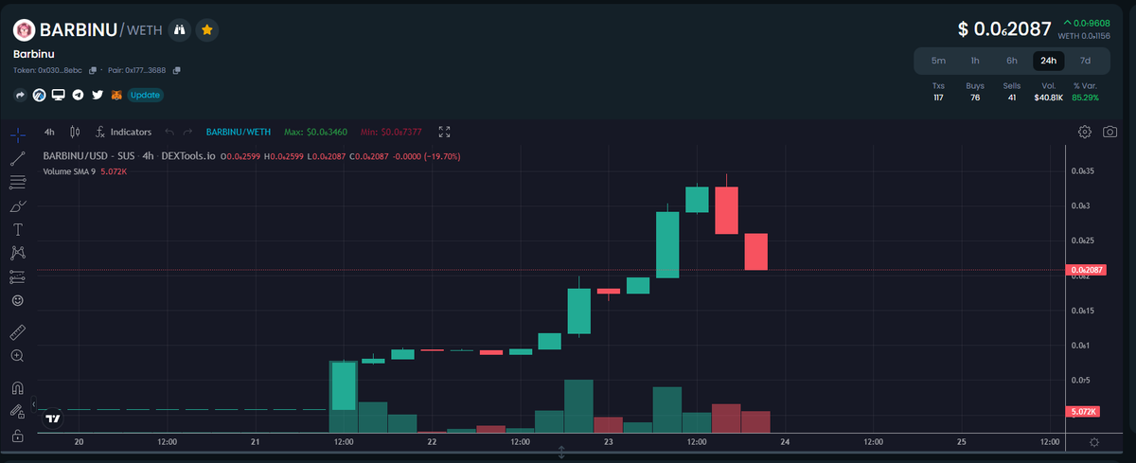Image resolution: width=1136 pixels, height=463 pixels.
Task: Select the trend line drawing tool
Action: 17,158
